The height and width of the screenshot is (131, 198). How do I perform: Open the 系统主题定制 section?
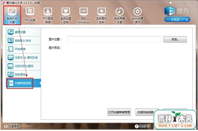pyautogui.click(x=66, y=15)
